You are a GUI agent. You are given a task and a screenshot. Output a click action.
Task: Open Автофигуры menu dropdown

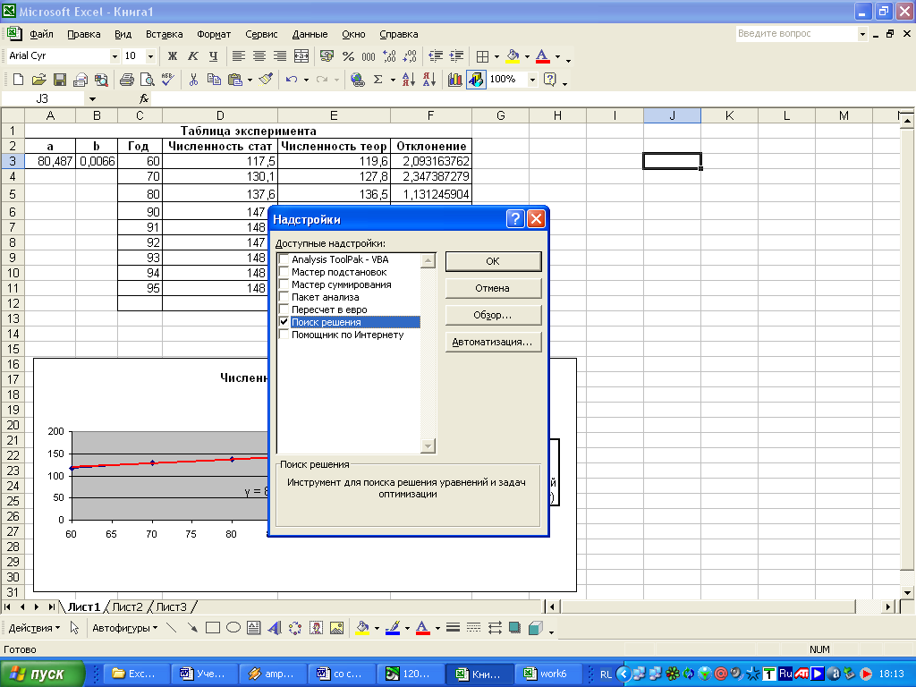[x=124, y=628]
